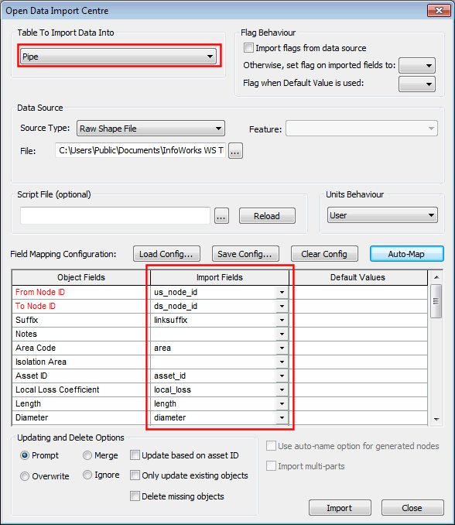Screen dimensions: 455x525
Task: Click the Save Config button
Action: [245, 254]
